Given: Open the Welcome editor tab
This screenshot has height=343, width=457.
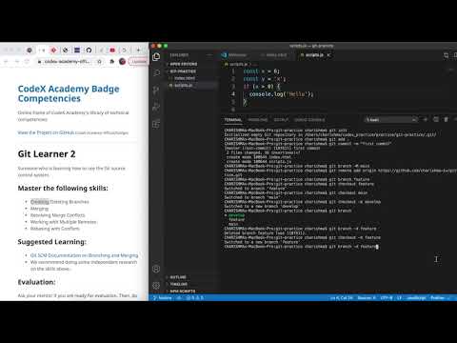Looking at the screenshot, I should pyautogui.click(x=235, y=55).
